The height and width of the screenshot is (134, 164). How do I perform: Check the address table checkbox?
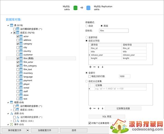tap(18, 40)
